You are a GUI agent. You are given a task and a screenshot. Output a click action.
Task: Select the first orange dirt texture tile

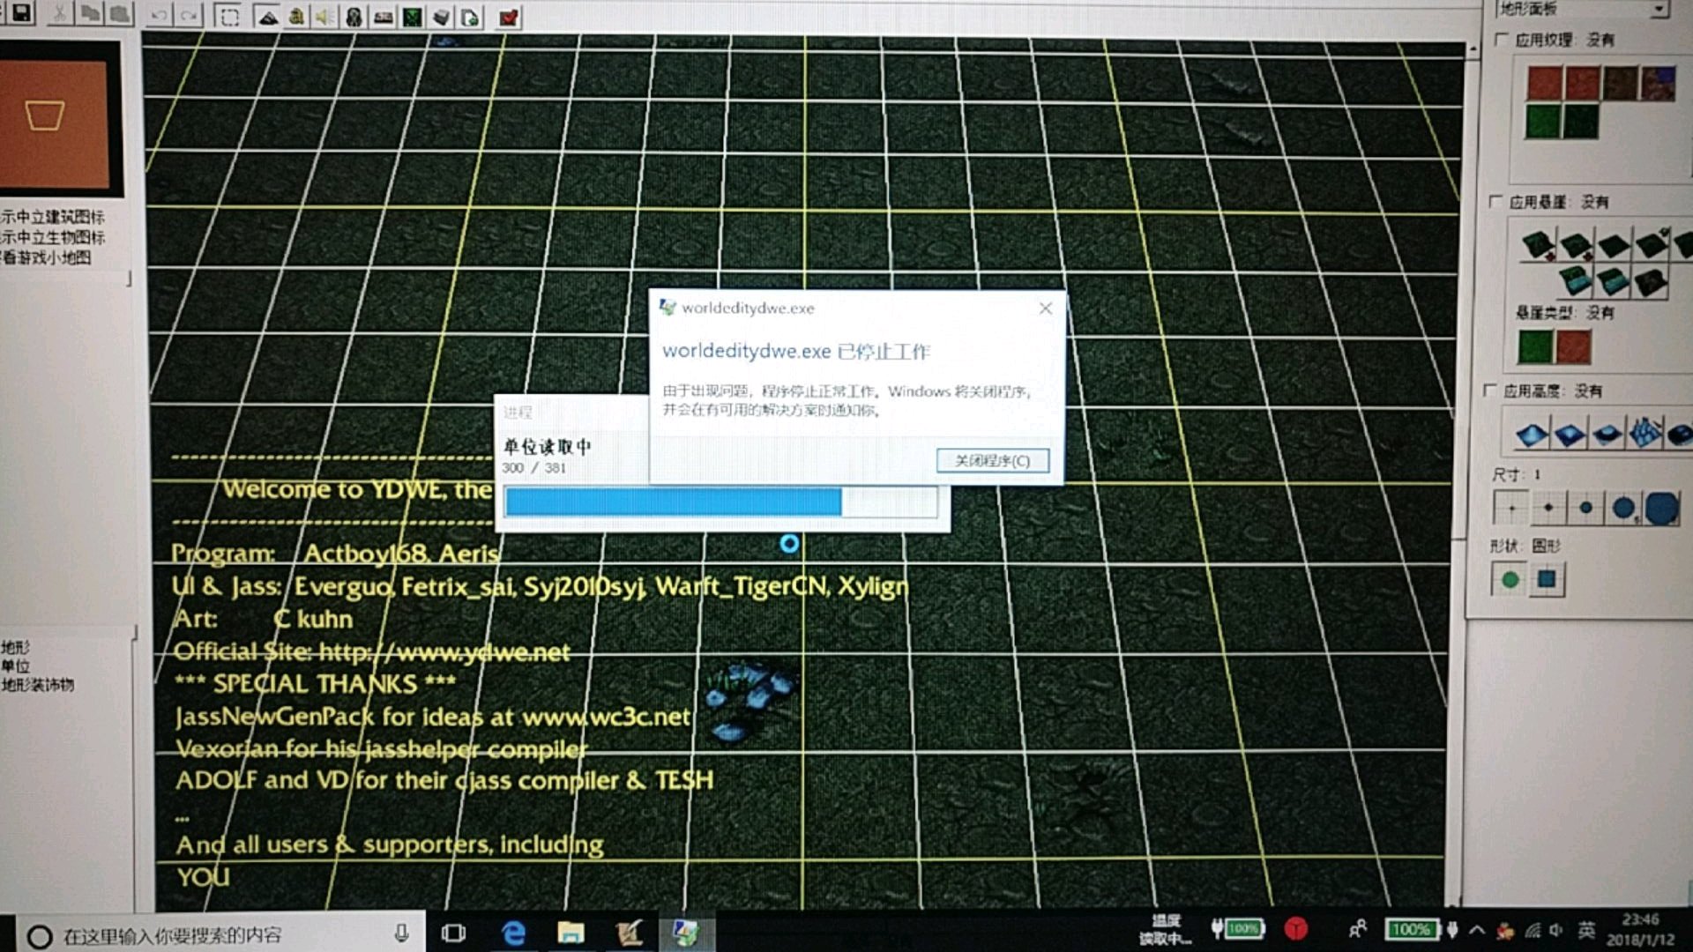click(1545, 84)
